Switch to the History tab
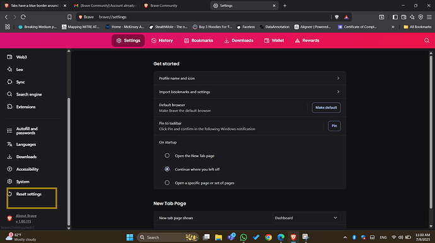435x243 pixels. tap(162, 41)
